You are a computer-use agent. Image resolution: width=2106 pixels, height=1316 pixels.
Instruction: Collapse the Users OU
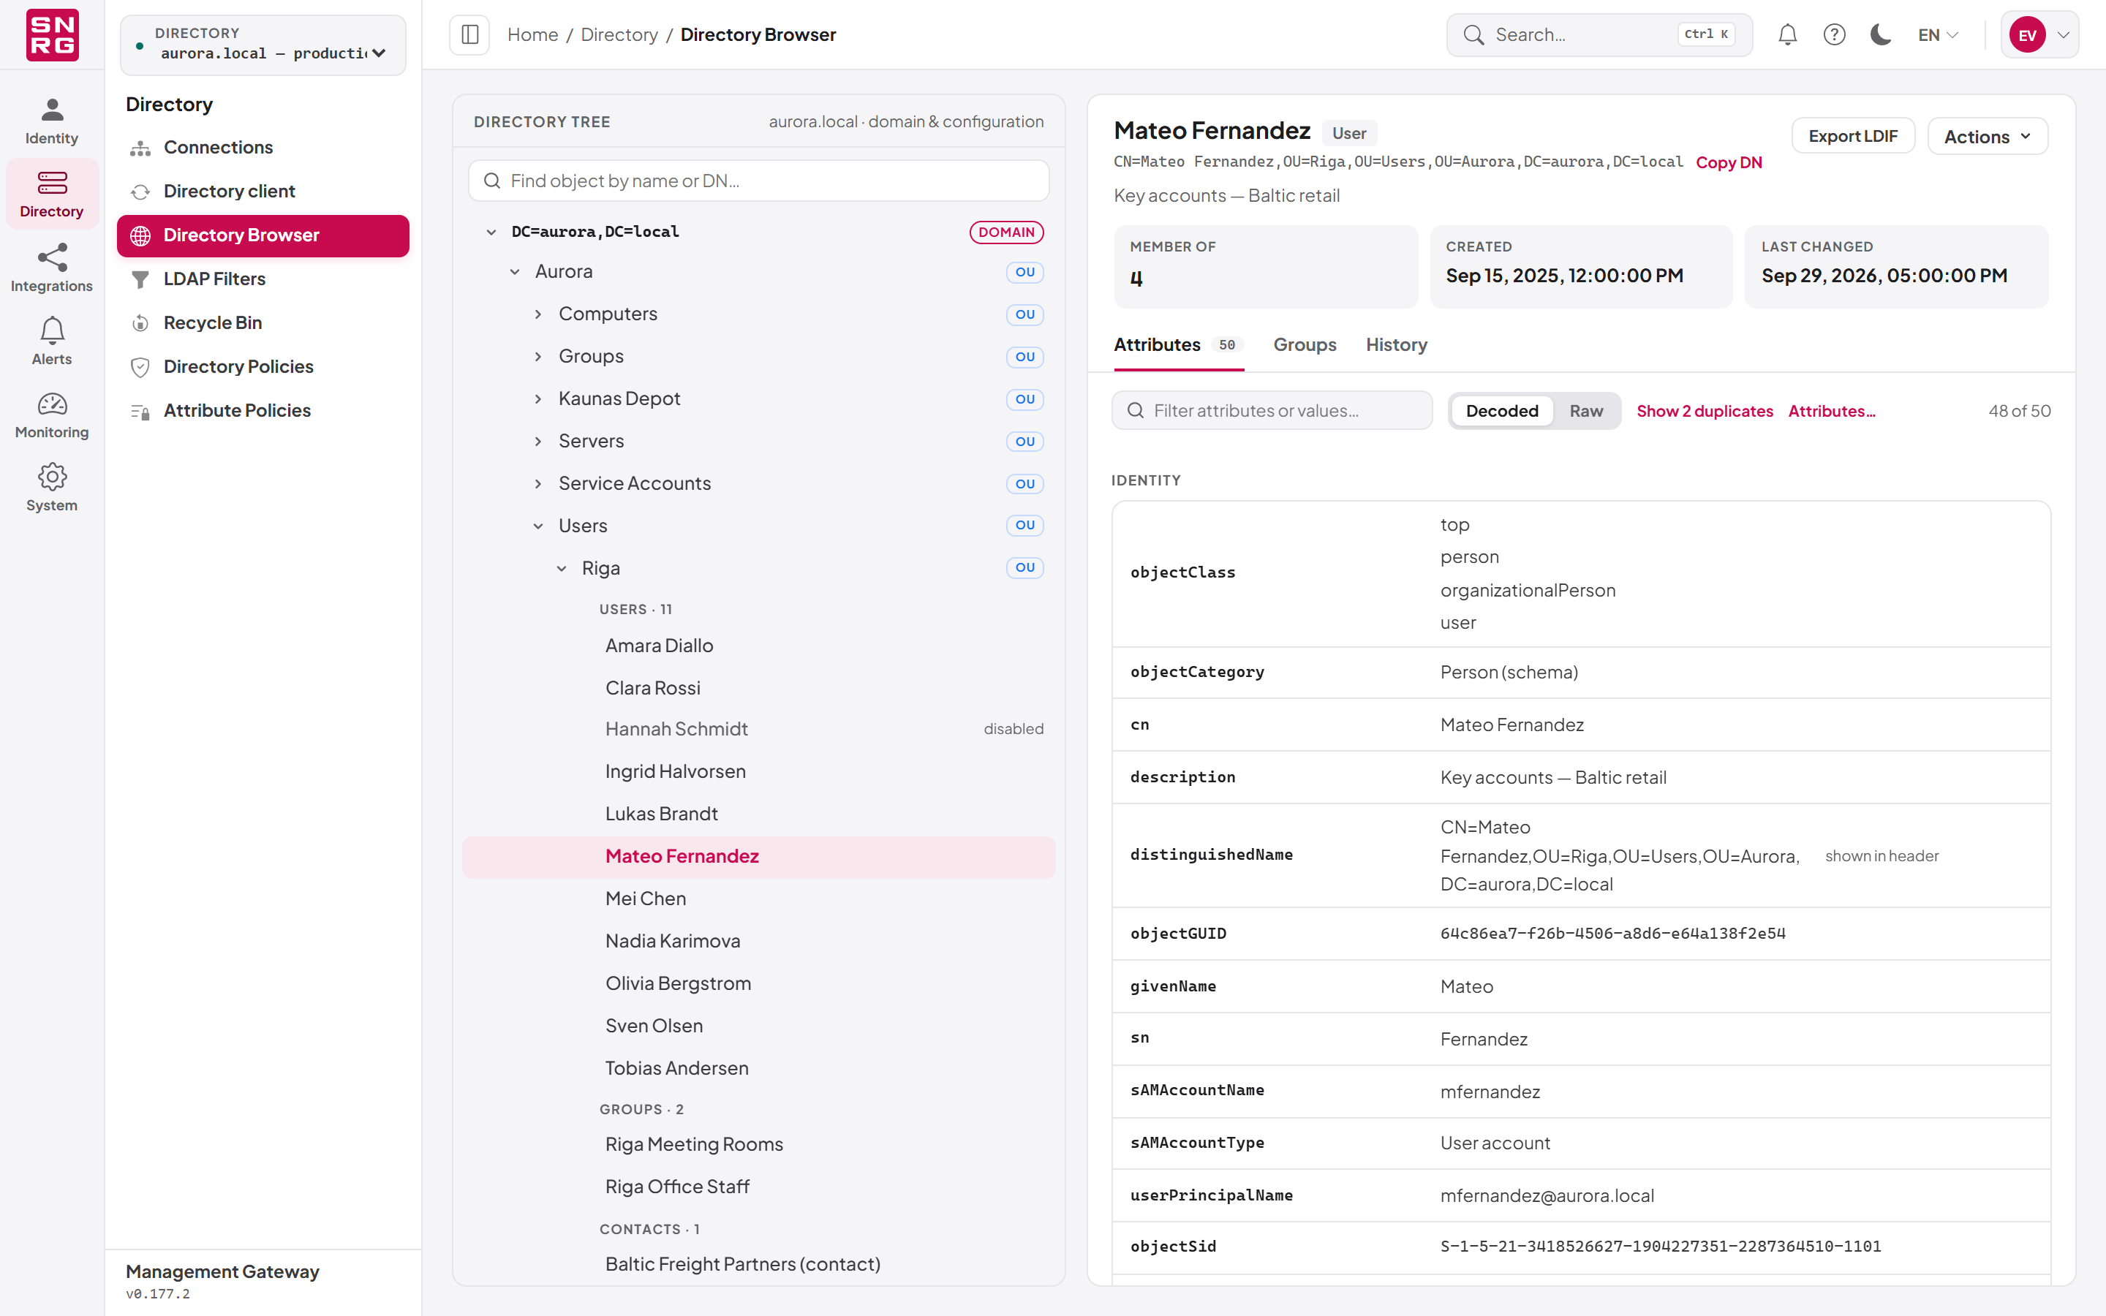coord(539,526)
